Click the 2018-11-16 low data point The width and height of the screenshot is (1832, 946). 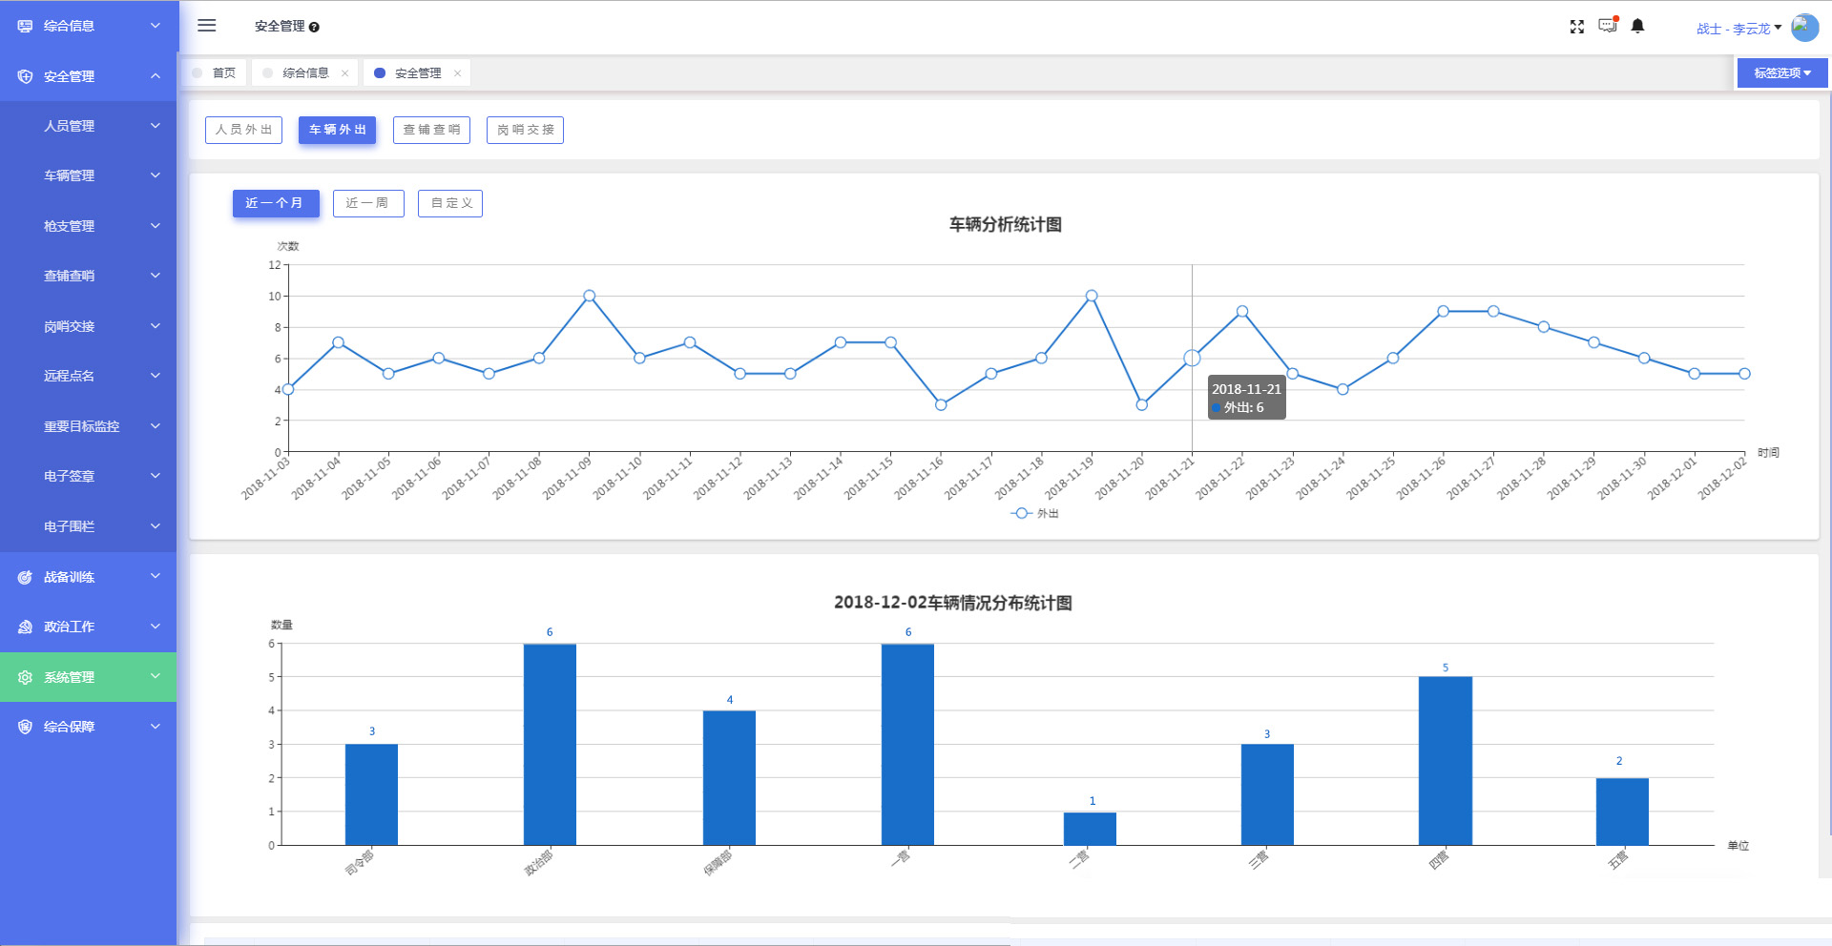(x=941, y=404)
